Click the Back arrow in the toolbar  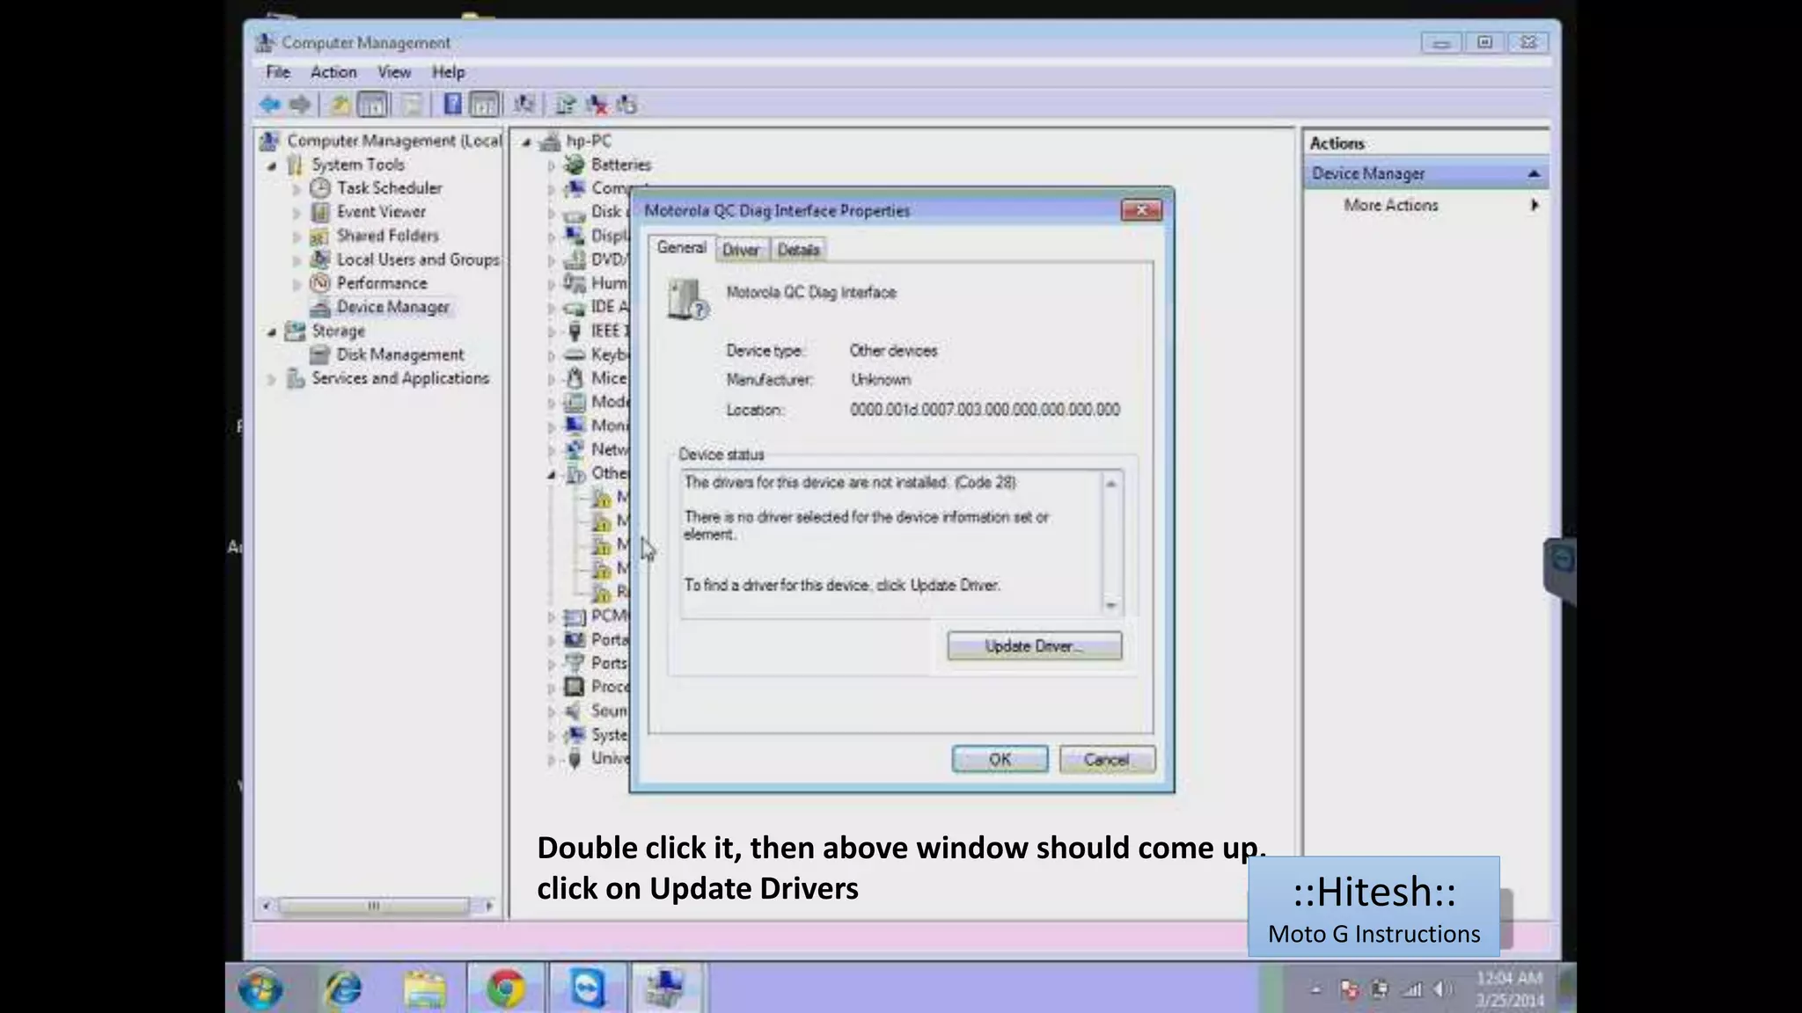pos(270,105)
